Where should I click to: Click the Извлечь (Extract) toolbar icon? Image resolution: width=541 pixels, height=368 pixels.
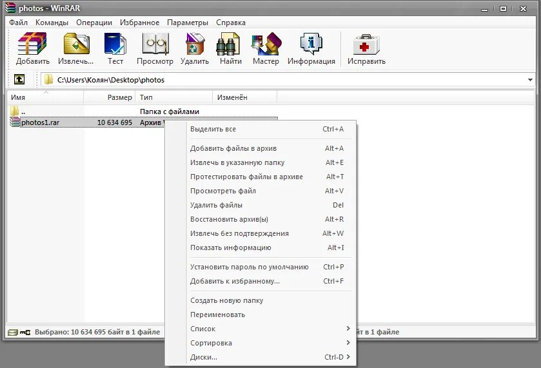[x=76, y=43]
